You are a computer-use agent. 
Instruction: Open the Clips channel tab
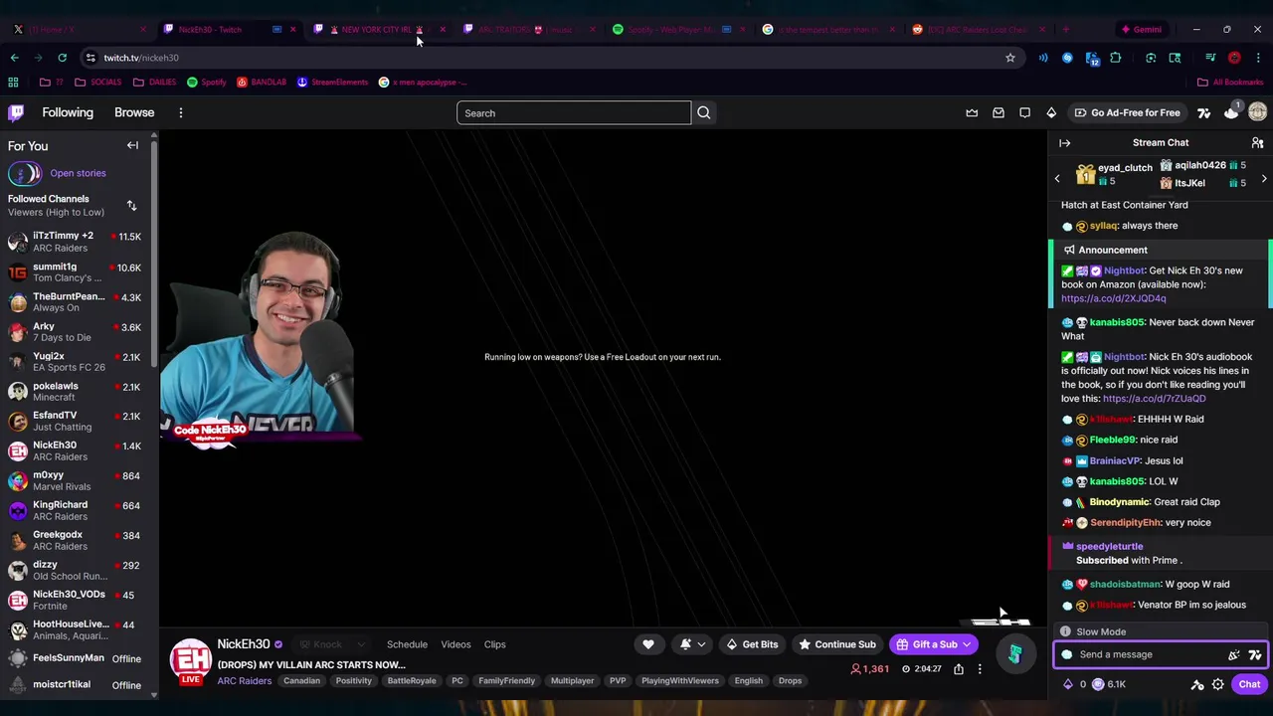[494, 644]
